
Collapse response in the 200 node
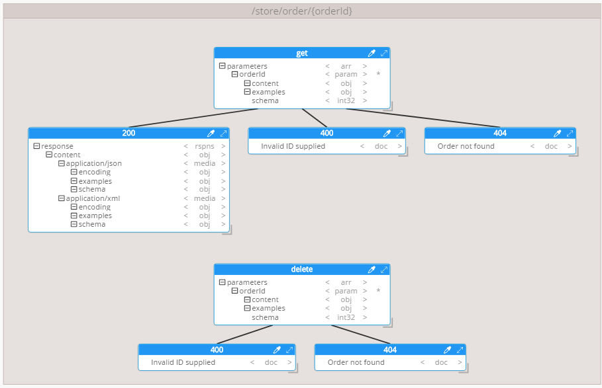pos(36,146)
